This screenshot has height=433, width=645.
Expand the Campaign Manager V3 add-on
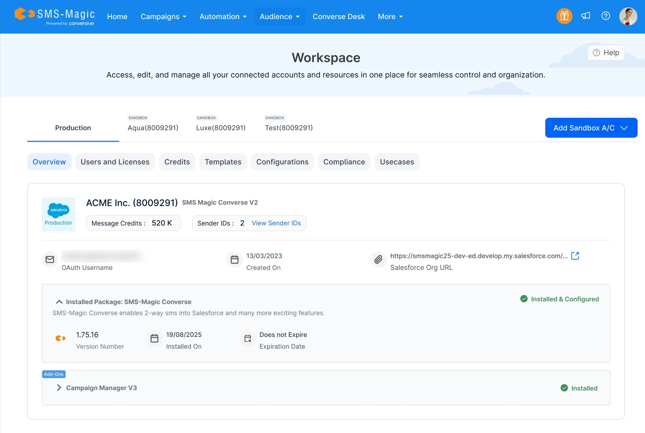(x=59, y=388)
